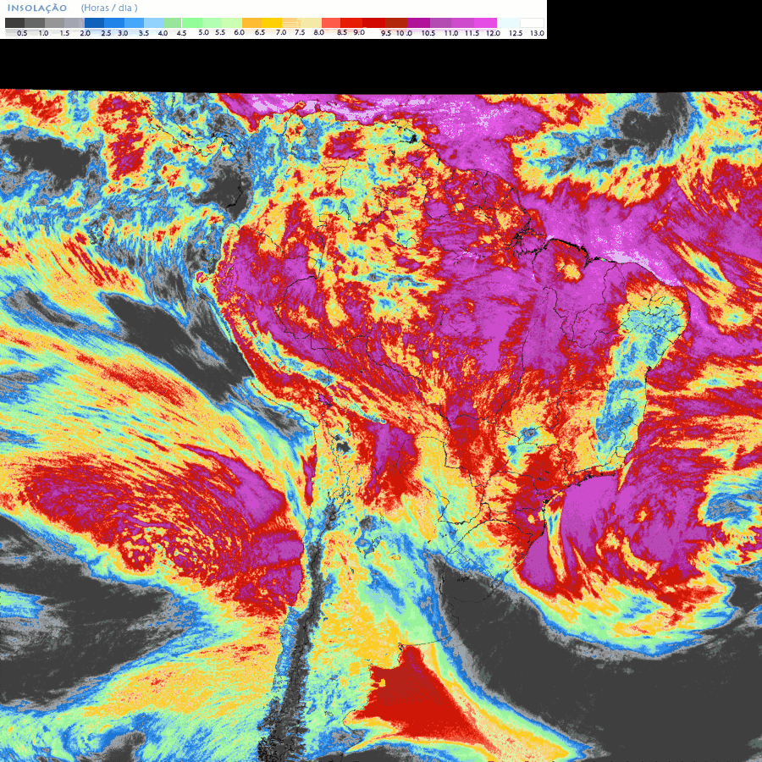Click the '1.5' scale label
This screenshot has height=762, width=762.
click(64, 33)
